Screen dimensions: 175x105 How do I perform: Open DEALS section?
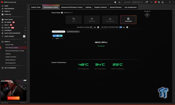point(6,25)
